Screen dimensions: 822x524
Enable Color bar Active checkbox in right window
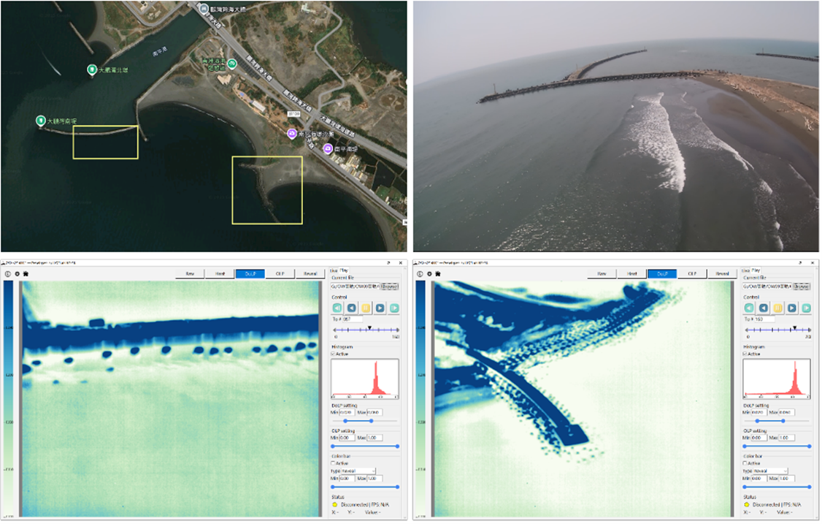coord(746,463)
